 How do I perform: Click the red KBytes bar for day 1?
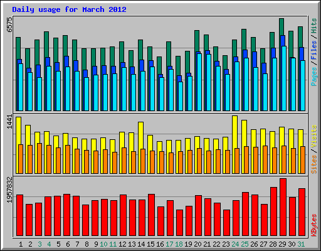[x=19, y=215]
